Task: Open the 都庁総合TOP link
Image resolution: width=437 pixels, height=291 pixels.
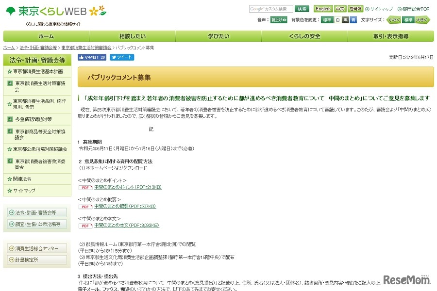Action: (416, 9)
